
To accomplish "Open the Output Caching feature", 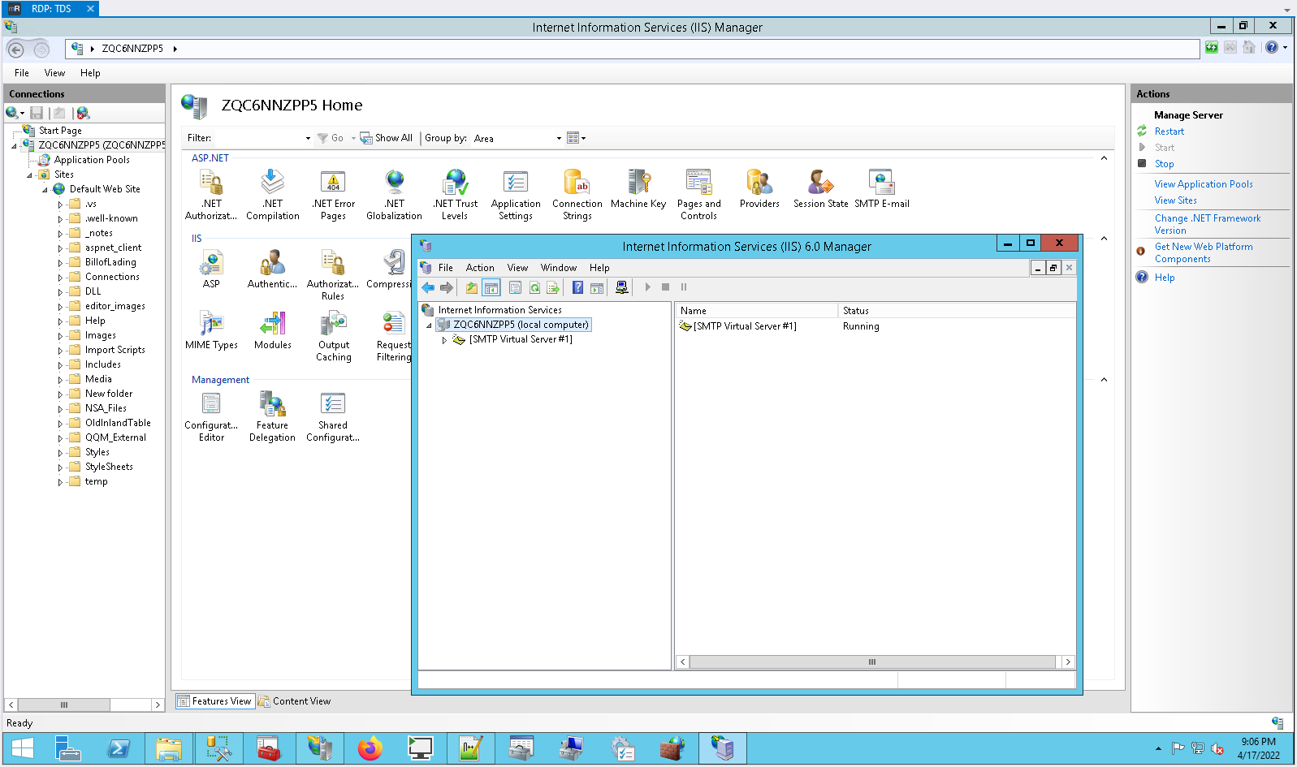I will point(333,336).
